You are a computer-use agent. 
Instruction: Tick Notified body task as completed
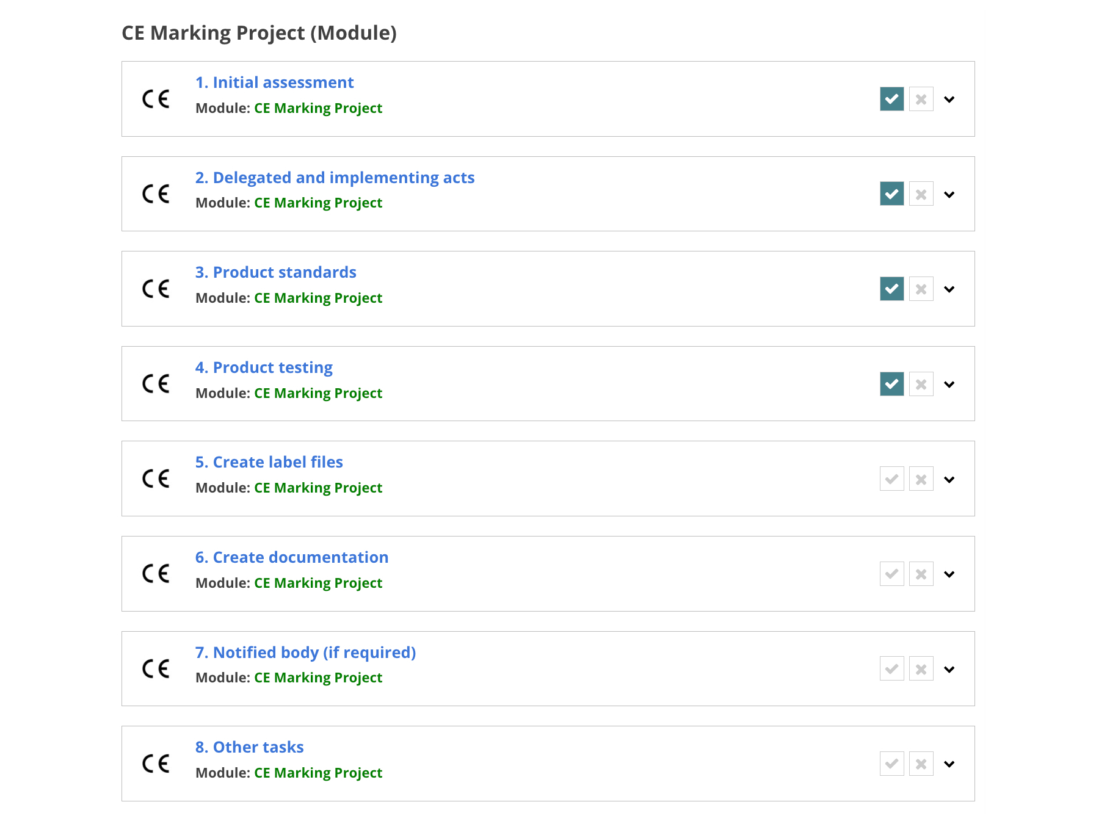(x=892, y=669)
